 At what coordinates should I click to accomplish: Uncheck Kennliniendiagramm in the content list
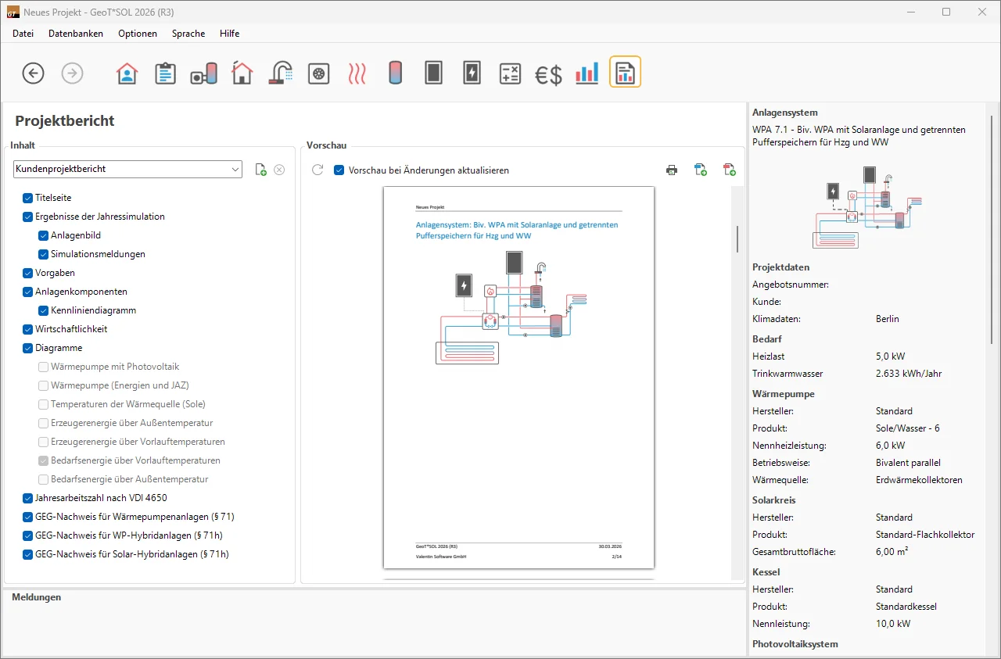[44, 310]
